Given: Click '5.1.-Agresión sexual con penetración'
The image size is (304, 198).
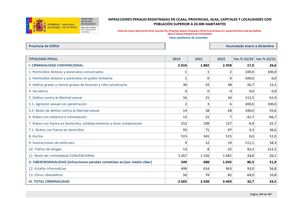Looking at the screenshot, I should coord(58,104).
